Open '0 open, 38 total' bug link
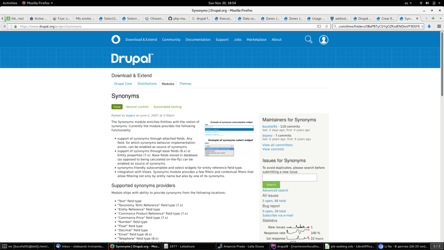Screen dimensions: 444x250 pyautogui.click(x=274, y=211)
